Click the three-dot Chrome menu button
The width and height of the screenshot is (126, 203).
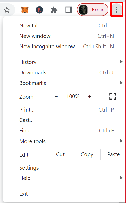coord(117,10)
